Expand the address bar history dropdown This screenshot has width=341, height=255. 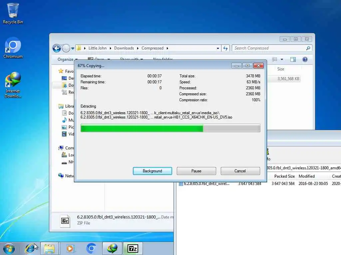point(218,48)
